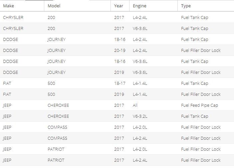Viewport: 234px width, 168px height.
Task: Select the Chrysler 200 L4-2.4L row
Action: coord(117,17)
